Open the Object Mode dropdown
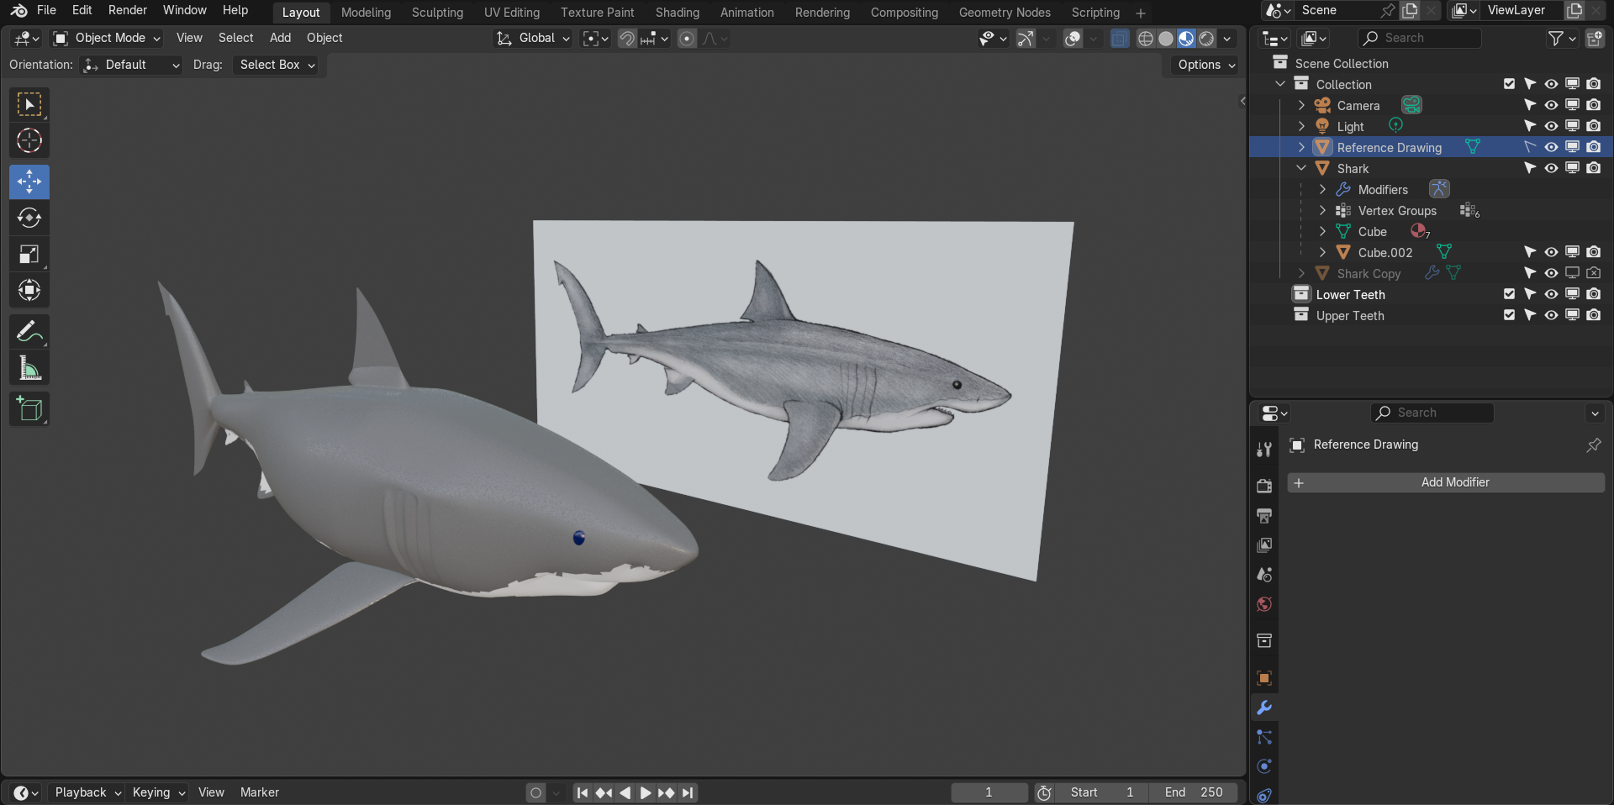The height and width of the screenshot is (805, 1614). (107, 38)
